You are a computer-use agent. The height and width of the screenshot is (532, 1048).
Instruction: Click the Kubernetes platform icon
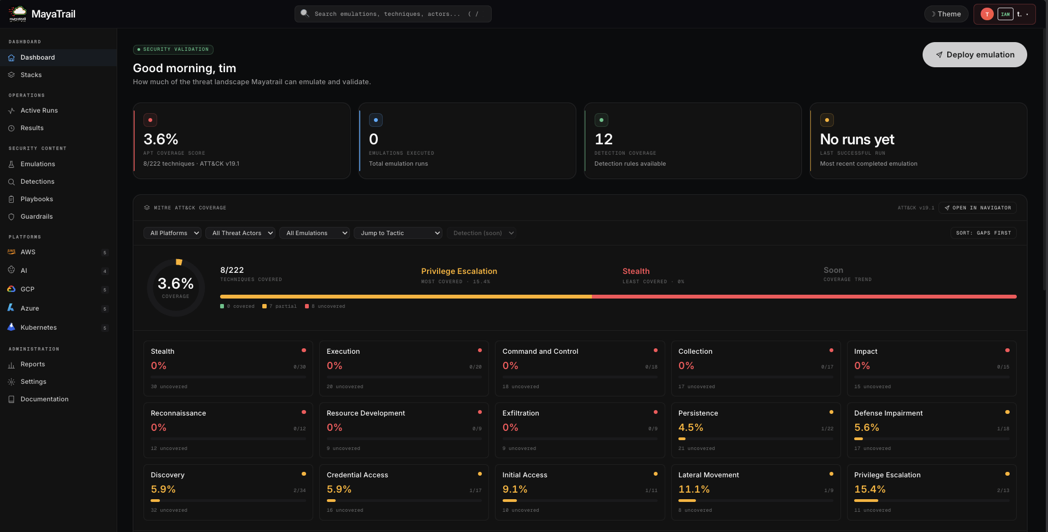11,327
